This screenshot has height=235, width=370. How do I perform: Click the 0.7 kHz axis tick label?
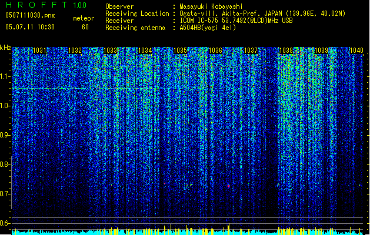tap(5, 194)
